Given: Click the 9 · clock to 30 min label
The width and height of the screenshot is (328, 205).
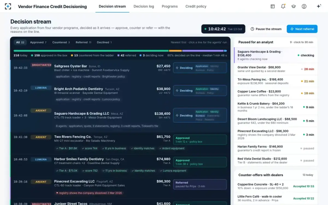Looking at the screenshot, I should (x=301, y=42).
